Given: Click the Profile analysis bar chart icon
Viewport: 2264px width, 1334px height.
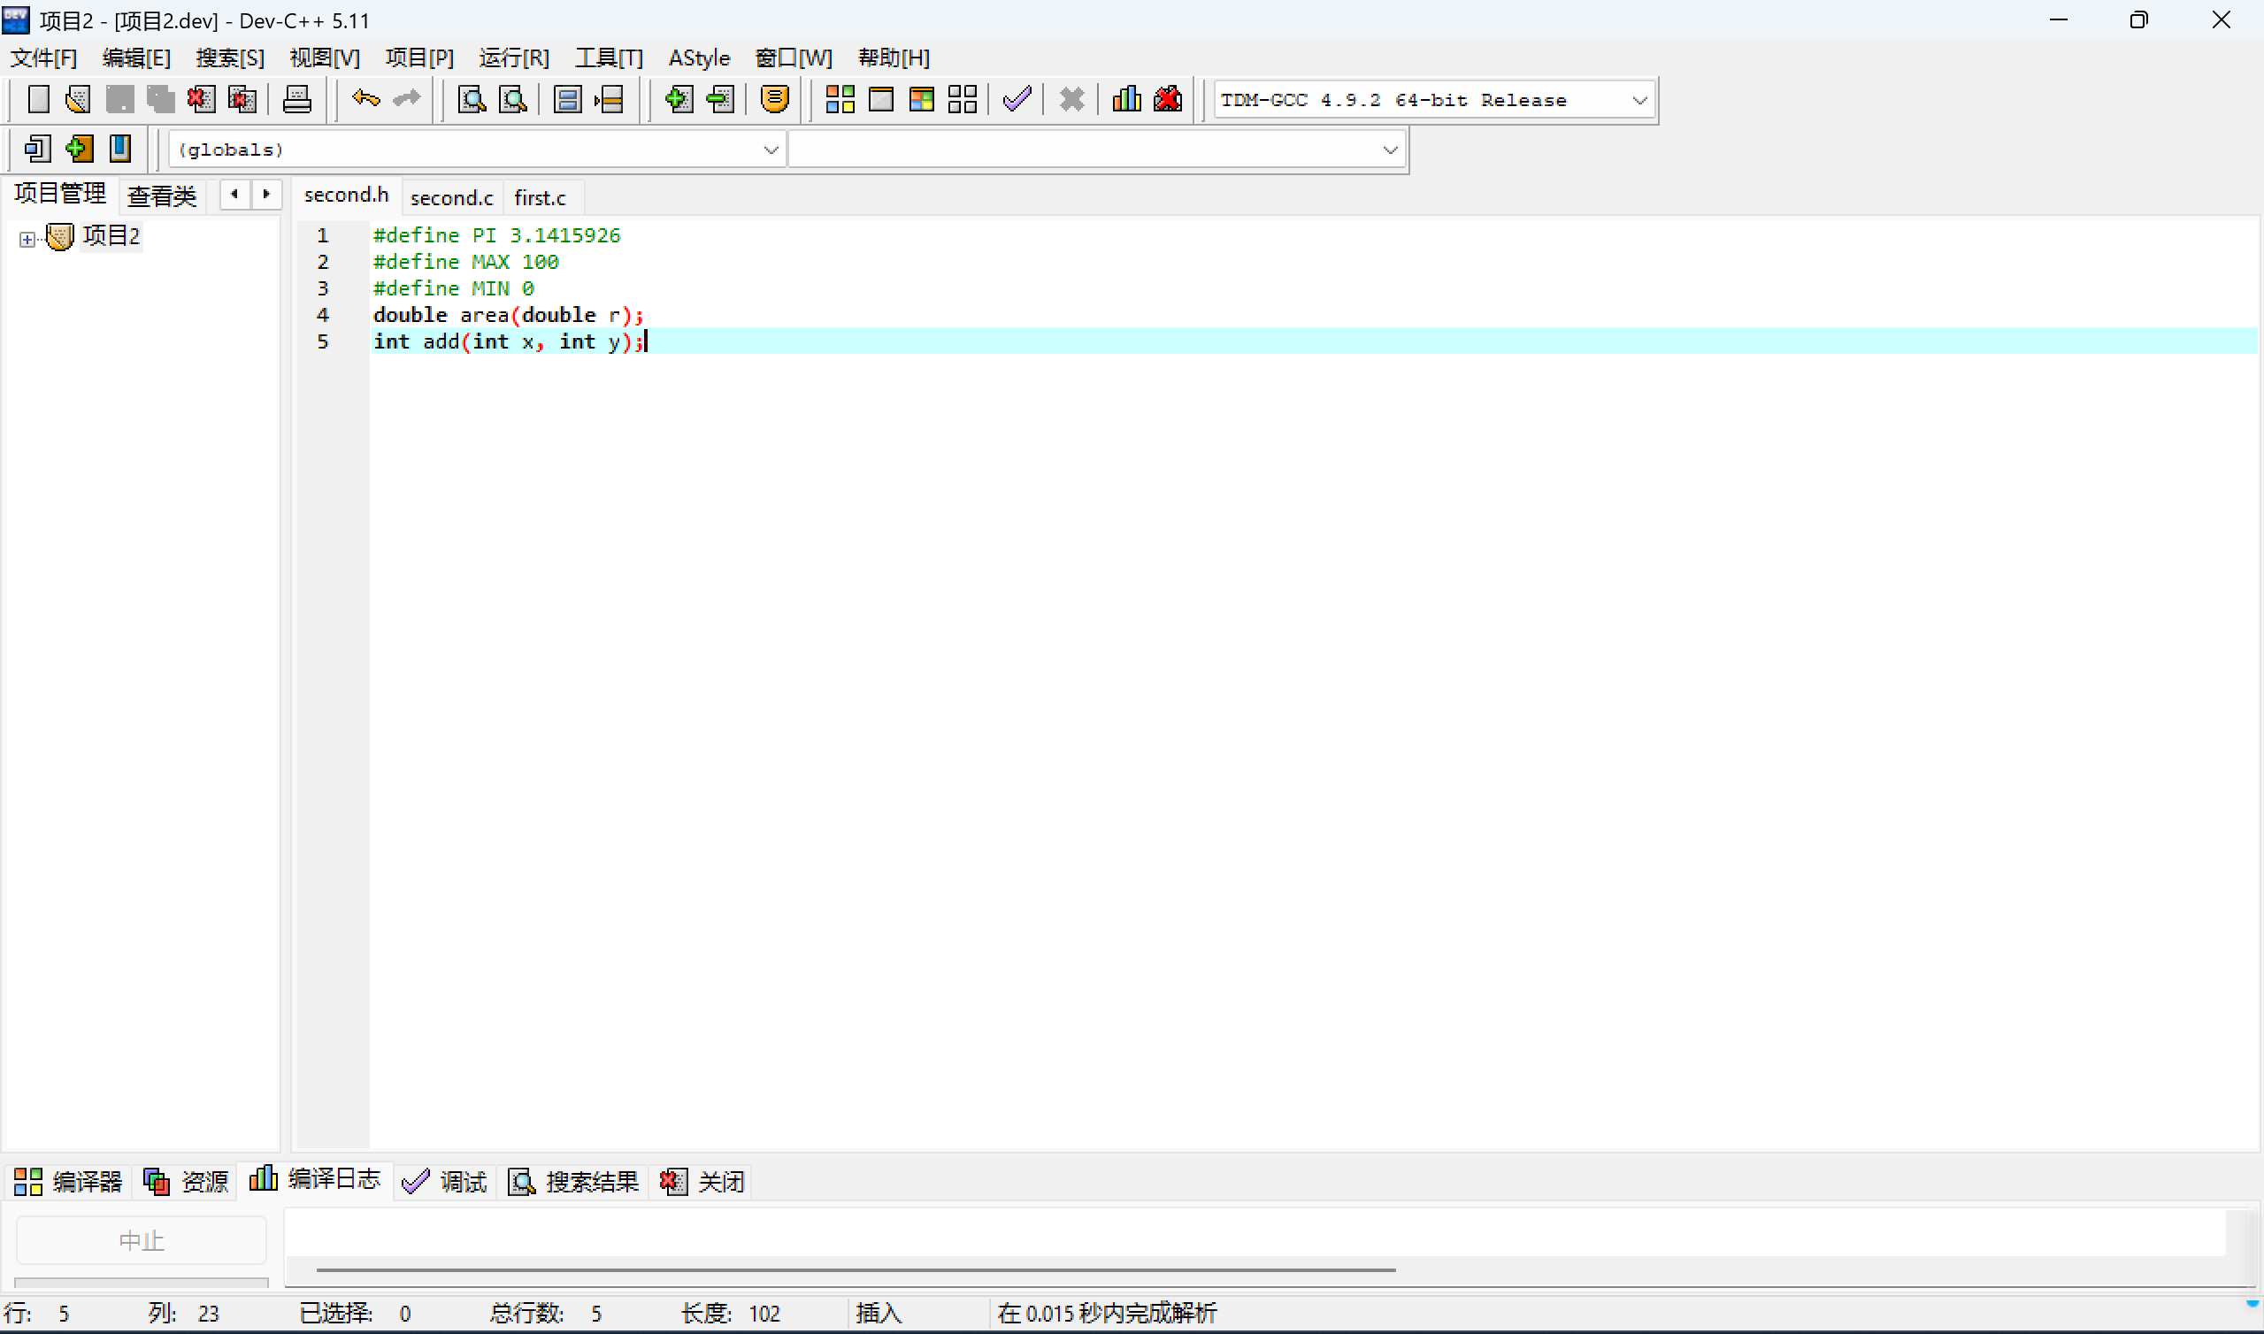Looking at the screenshot, I should 1126,99.
